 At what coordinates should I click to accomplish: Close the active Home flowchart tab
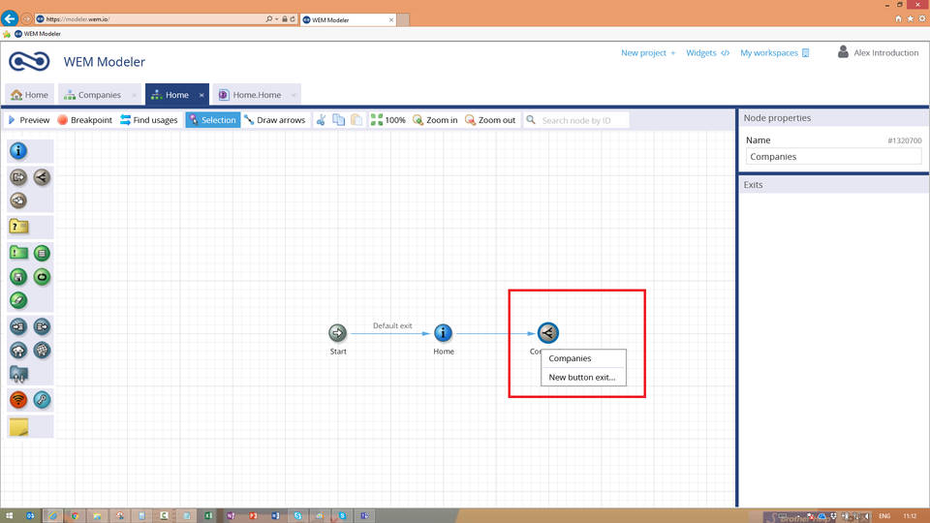tap(201, 95)
